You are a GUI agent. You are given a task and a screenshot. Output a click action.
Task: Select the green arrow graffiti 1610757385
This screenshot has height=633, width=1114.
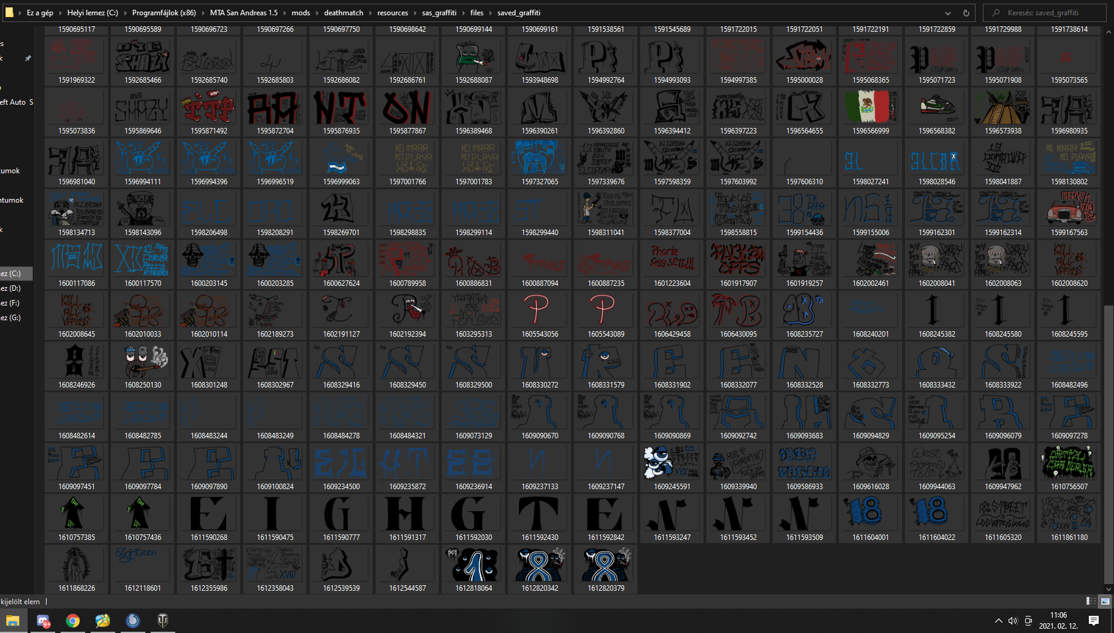[x=77, y=518]
